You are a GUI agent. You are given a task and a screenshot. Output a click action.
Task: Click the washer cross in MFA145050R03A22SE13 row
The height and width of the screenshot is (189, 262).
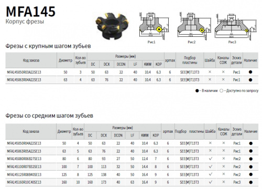pos(210,72)
